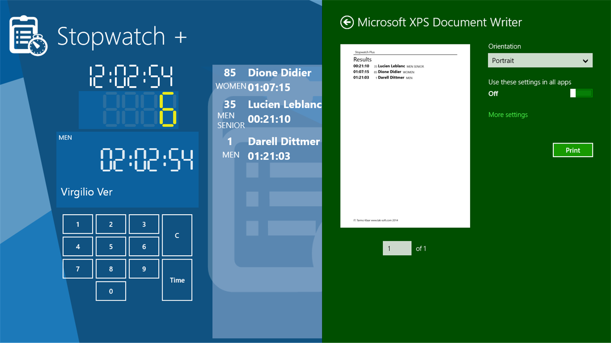Click the time 01:21:03 in results
The width and height of the screenshot is (611, 343).
tap(269, 156)
